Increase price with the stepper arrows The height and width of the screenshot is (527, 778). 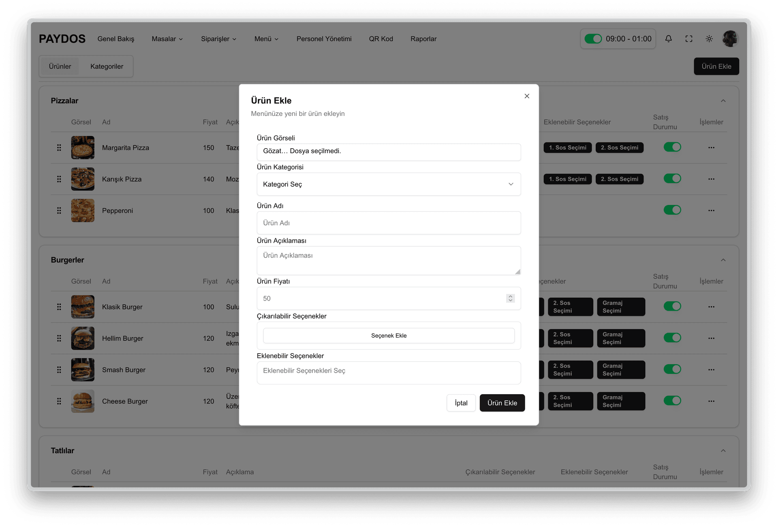coord(510,296)
